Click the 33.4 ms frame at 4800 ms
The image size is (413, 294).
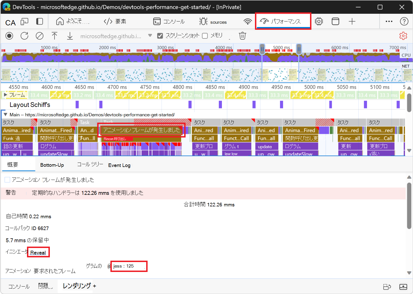coord(213,95)
